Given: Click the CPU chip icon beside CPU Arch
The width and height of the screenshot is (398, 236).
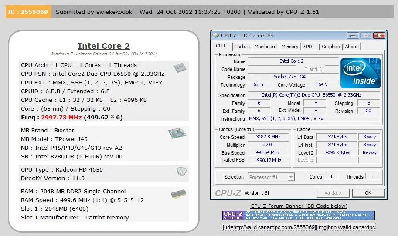Looking at the screenshot, I should (180, 67).
